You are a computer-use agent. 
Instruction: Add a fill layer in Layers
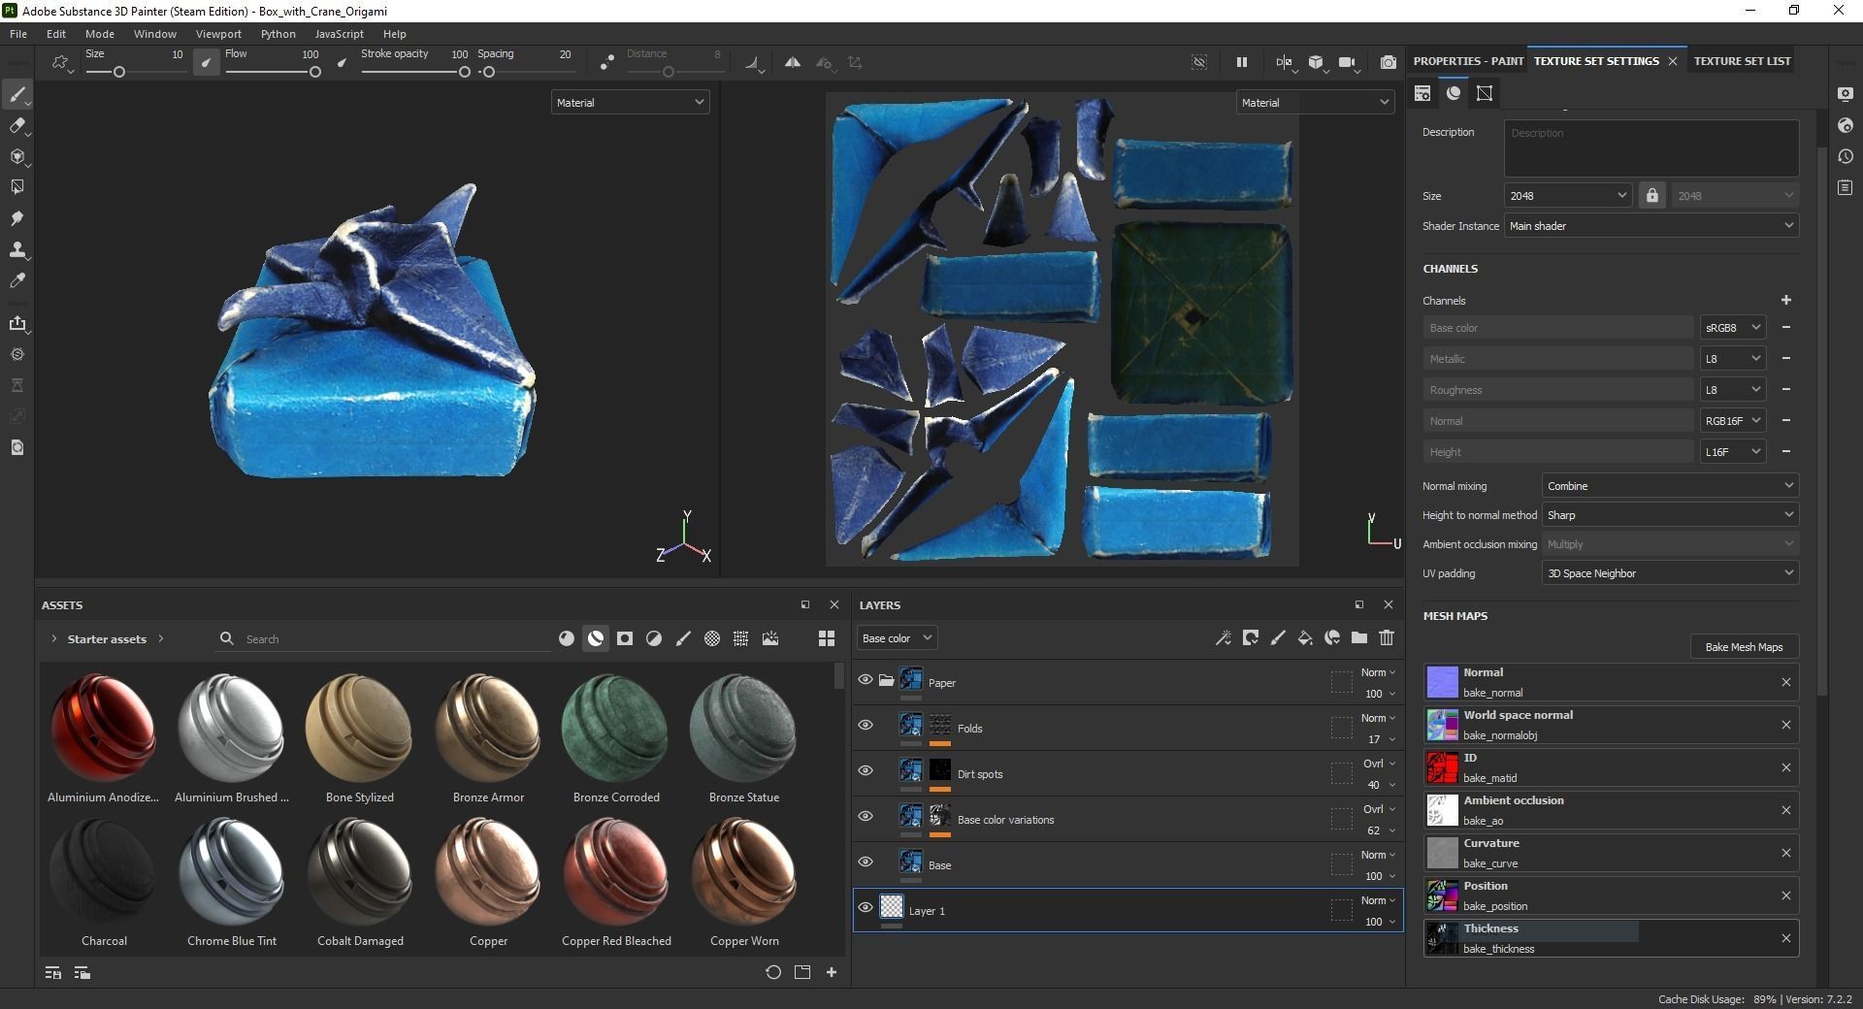tap(1305, 637)
